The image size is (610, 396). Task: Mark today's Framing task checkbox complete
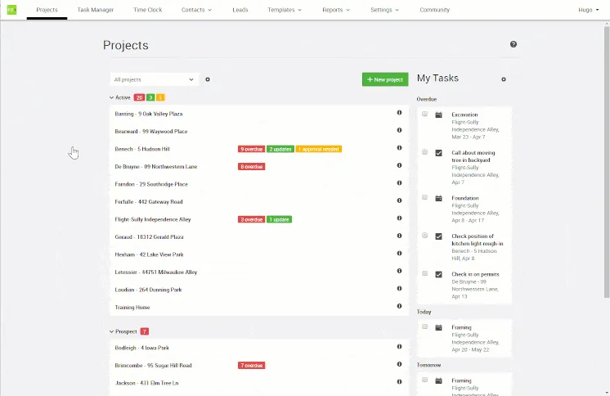pos(425,327)
